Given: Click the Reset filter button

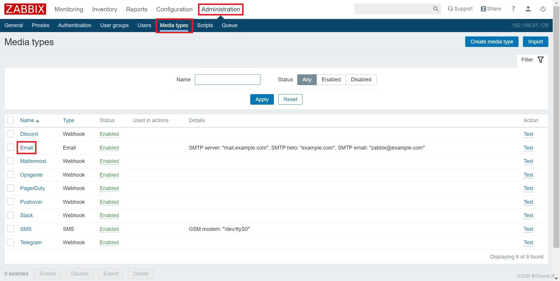Looking at the screenshot, I should (290, 99).
